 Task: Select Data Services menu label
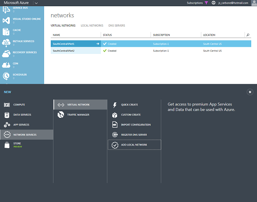coord(22,115)
